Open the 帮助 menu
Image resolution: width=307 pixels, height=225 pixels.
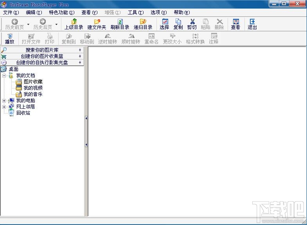click(x=182, y=13)
